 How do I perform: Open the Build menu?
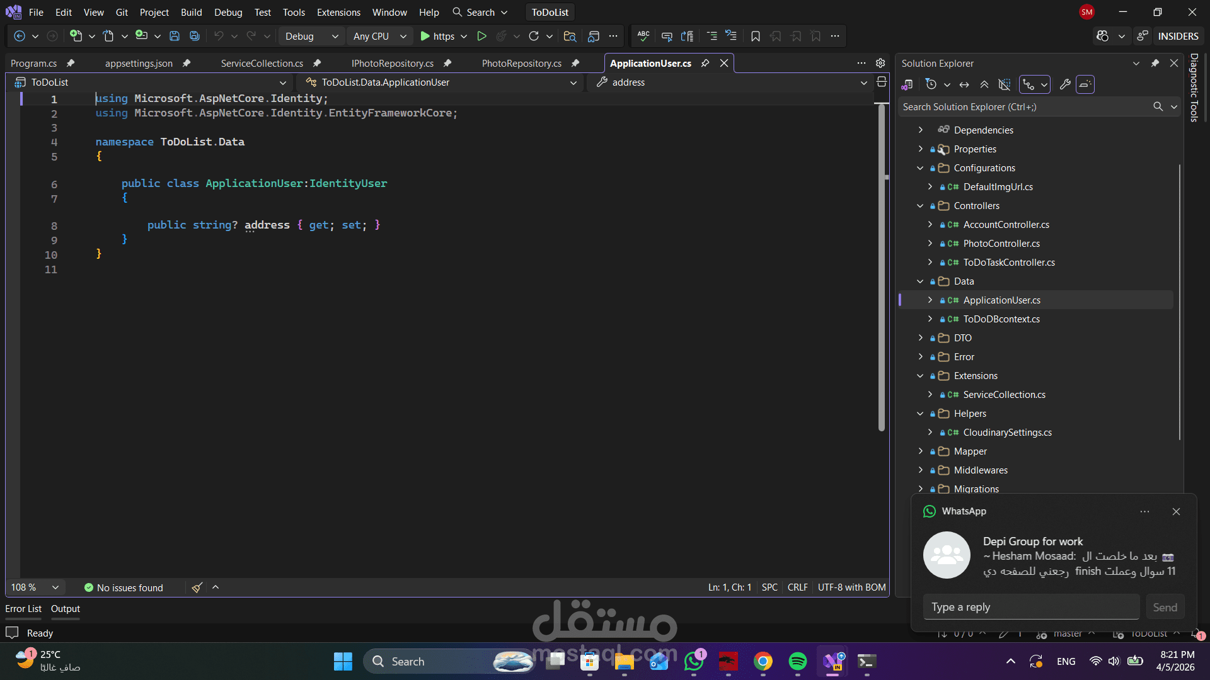(x=191, y=12)
